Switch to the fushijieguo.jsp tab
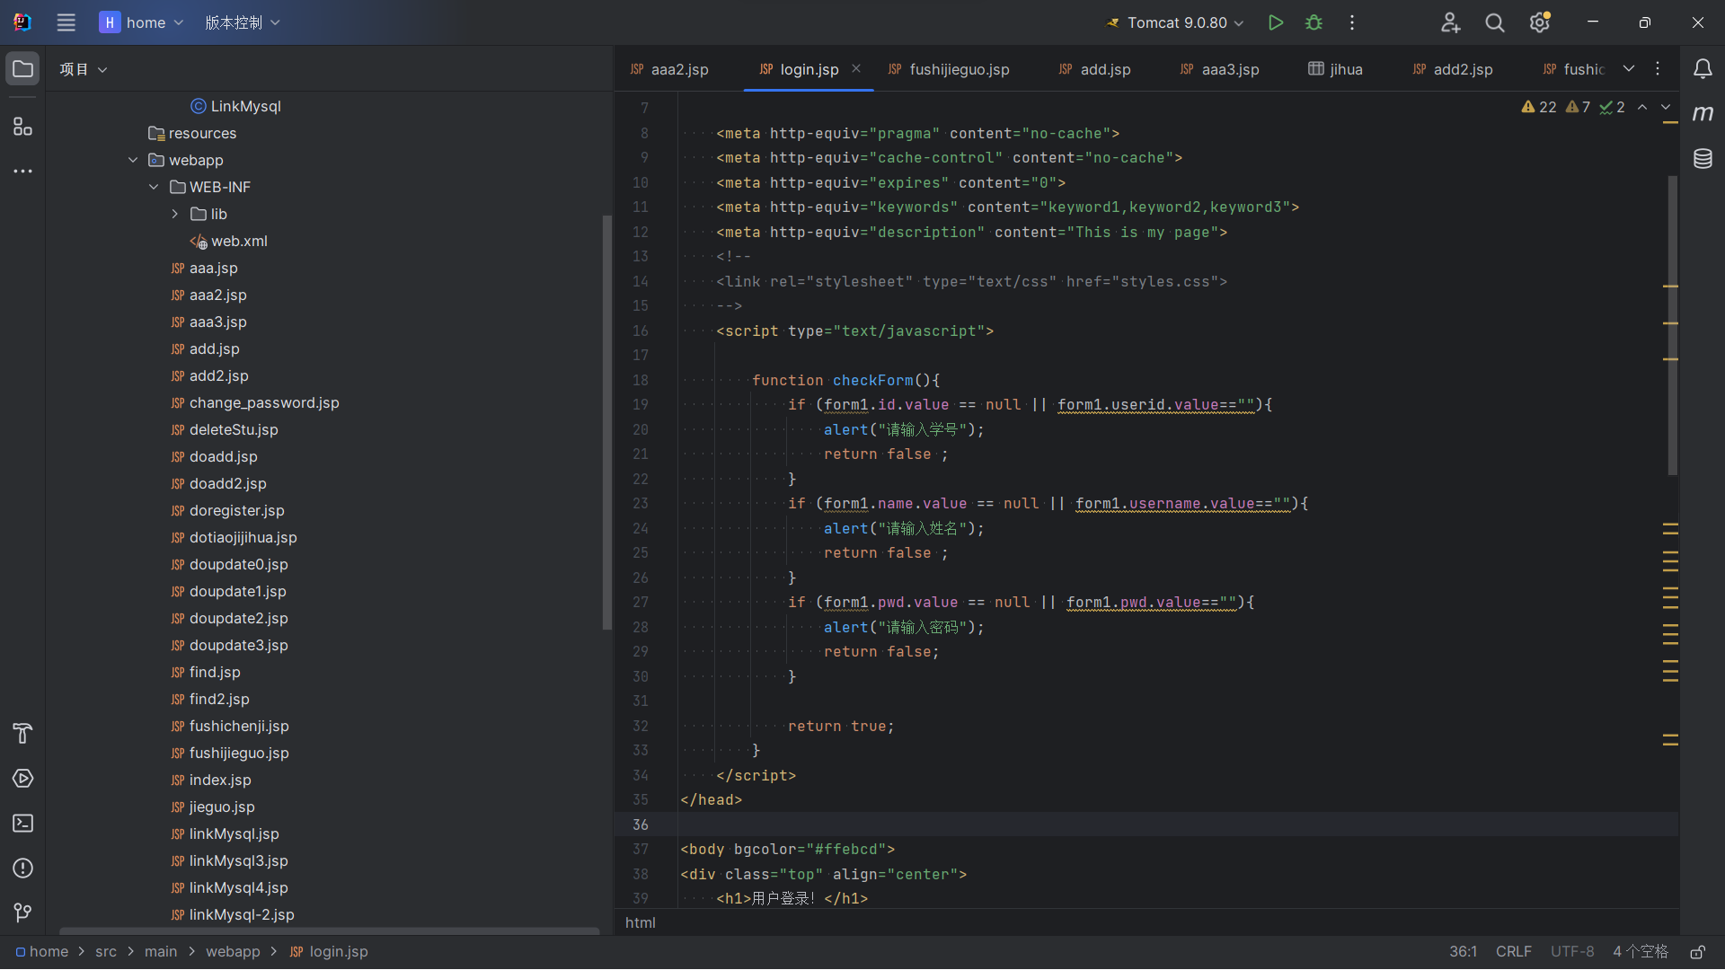The height and width of the screenshot is (970, 1725). 958,69
